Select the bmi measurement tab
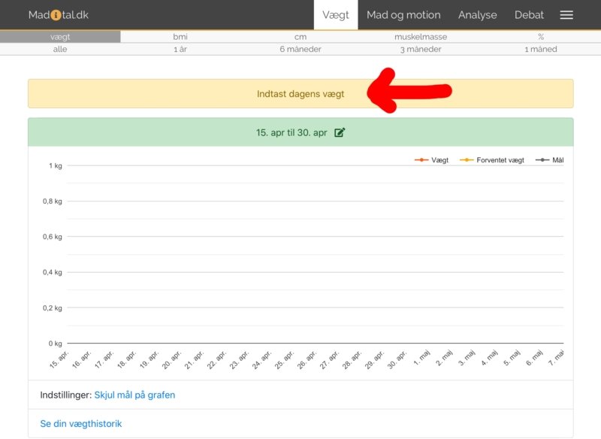The width and height of the screenshot is (601, 439). (180, 36)
